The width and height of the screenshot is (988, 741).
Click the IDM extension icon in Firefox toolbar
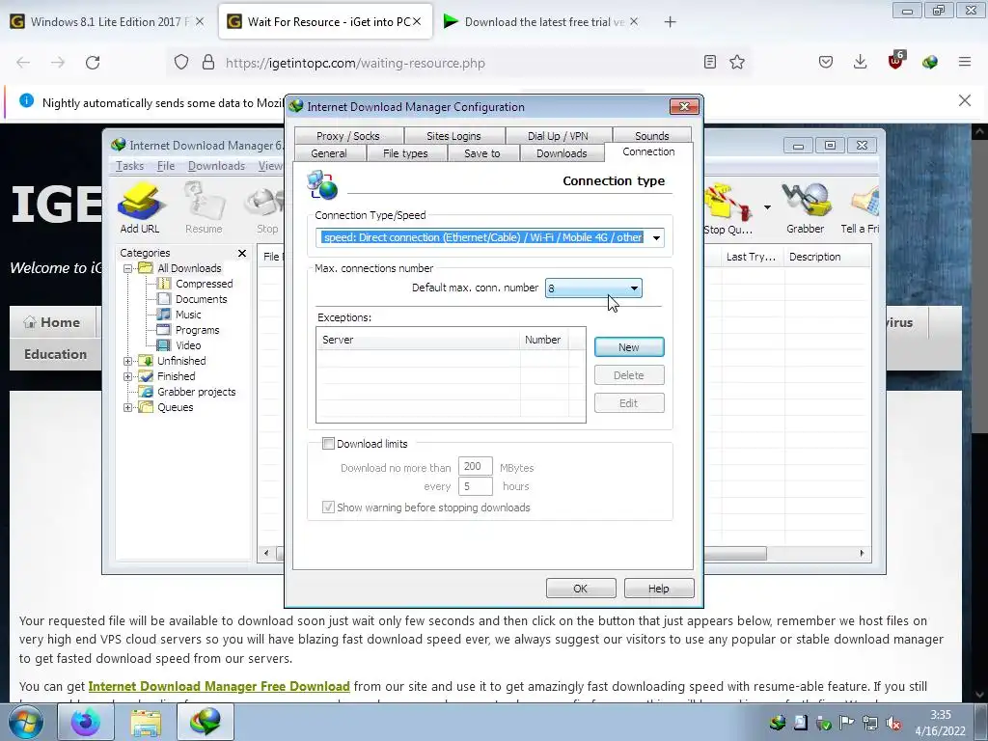click(x=930, y=62)
